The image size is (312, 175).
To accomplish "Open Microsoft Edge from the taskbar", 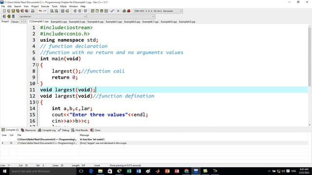I will pos(91,171).
